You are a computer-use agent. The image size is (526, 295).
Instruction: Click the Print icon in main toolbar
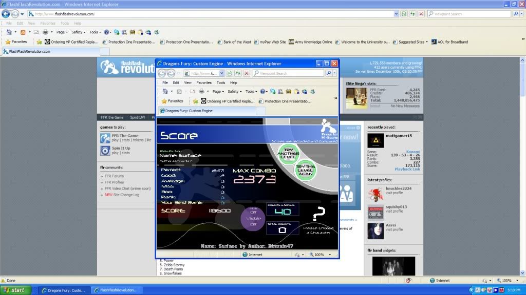[x=45, y=32]
